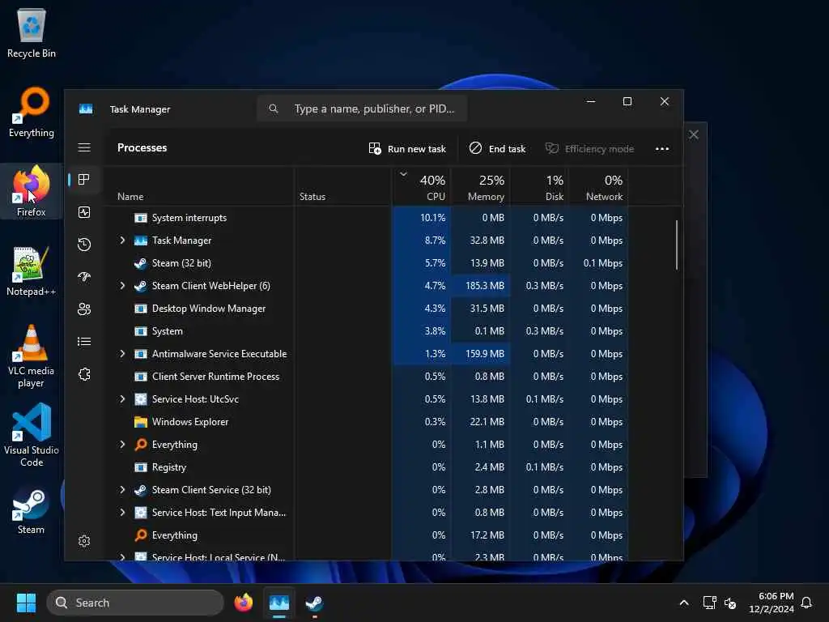
Task: Click the Efficiency mode button
Action: [x=589, y=149]
